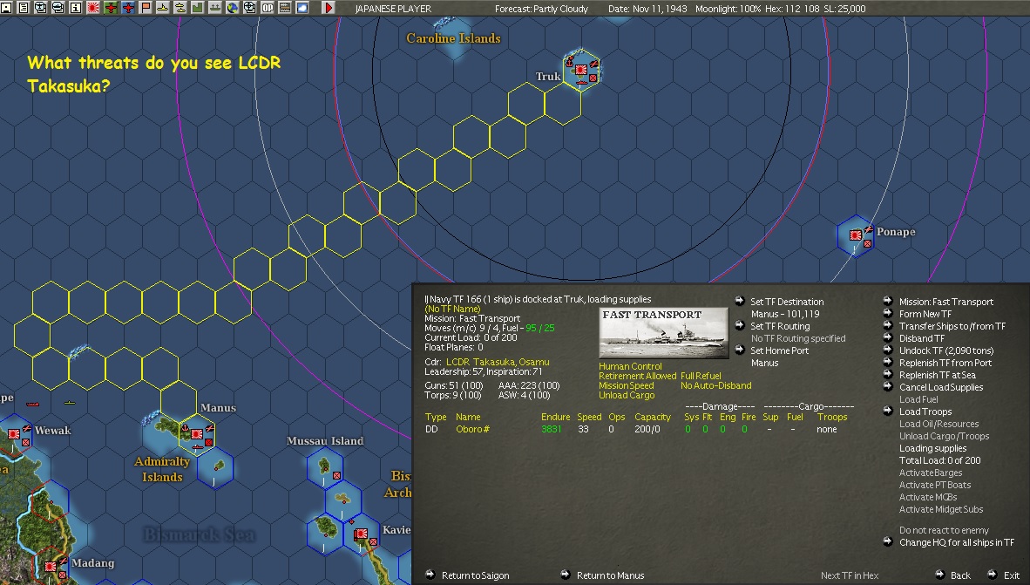Toggle Human Control setting
The image size is (1030, 585).
coord(630,366)
